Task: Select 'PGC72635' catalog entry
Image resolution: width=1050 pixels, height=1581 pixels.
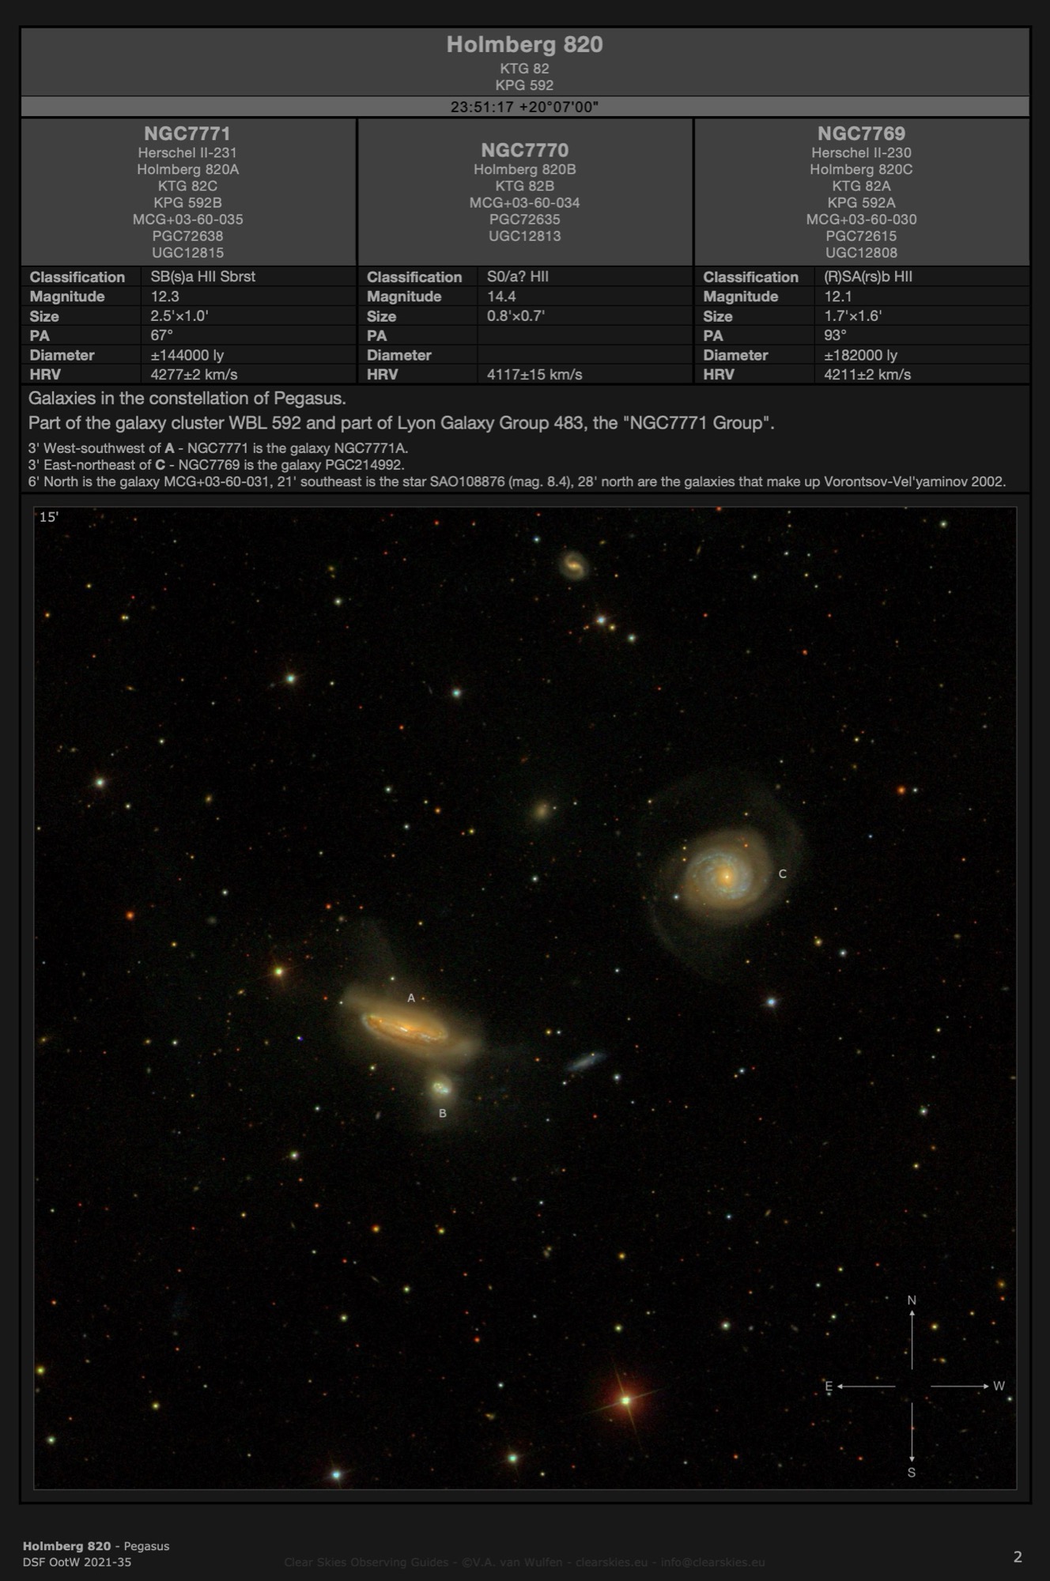Action: click(x=524, y=219)
